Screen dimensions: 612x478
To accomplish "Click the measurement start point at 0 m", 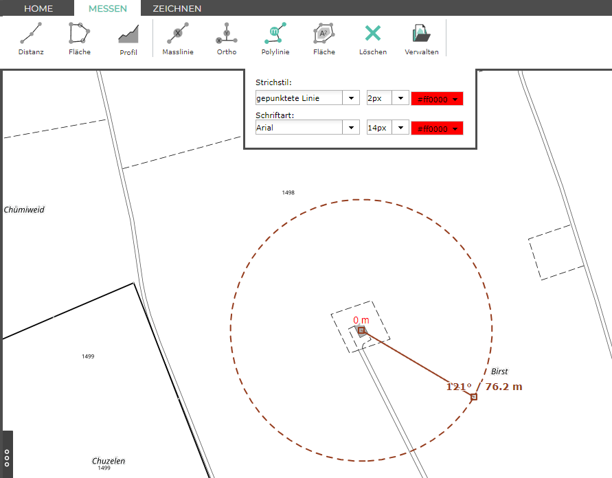I will pos(361,330).
